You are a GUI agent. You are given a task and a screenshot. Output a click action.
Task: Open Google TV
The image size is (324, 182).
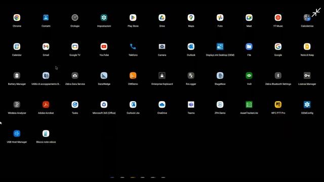75,47
